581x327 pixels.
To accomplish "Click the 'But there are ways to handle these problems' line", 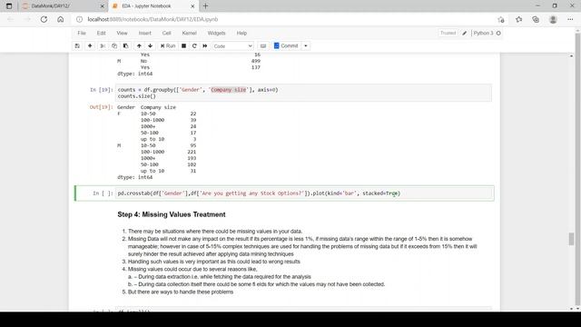I will (x=181, y=292).
